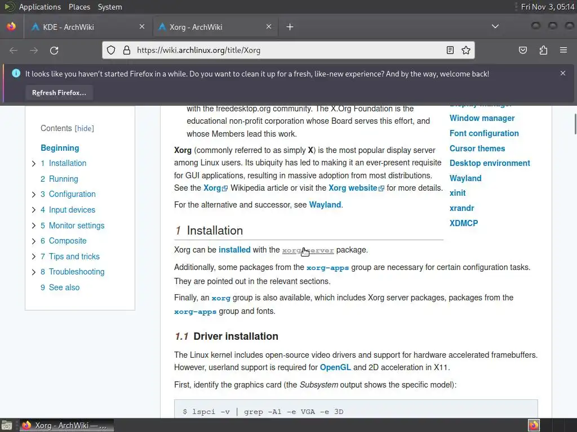The image size is (577, 432).
Task: Expand Monitor settings in the contents
Action: [33, 226]
